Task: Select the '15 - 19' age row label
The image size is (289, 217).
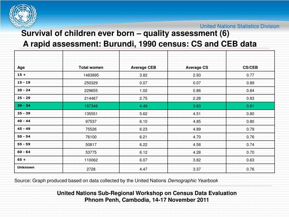Action: point(24,83)
